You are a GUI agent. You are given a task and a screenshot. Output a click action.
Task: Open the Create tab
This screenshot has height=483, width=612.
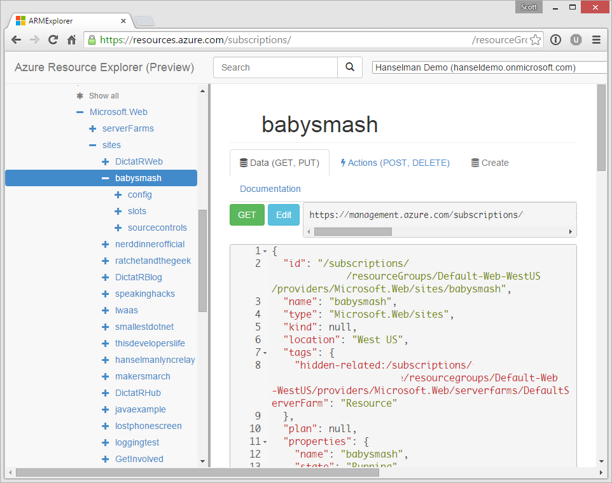pos(490,163)
